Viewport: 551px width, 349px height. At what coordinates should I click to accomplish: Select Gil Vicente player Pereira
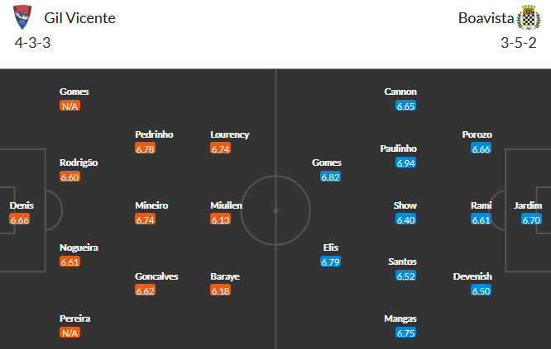(x=74, y=318)
